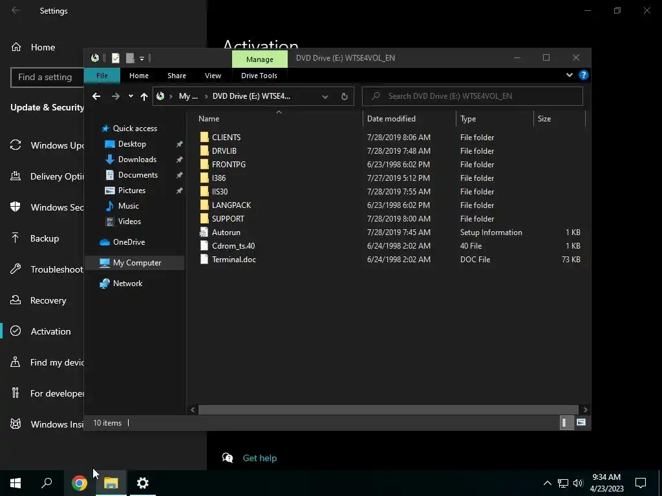Open the View ribbon tab
This screenshot has height=496, width=662.
coord(213,76)
